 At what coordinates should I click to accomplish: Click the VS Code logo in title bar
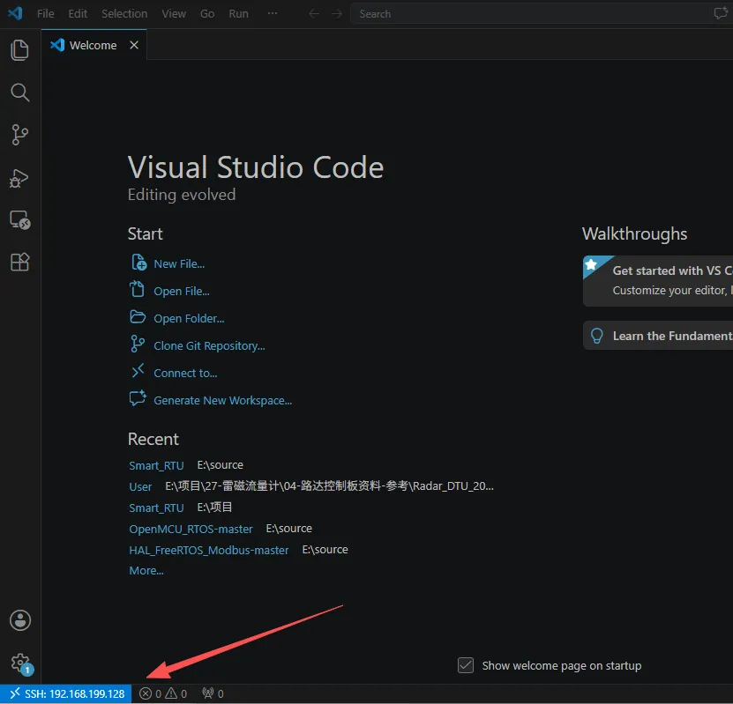point(15,13)
